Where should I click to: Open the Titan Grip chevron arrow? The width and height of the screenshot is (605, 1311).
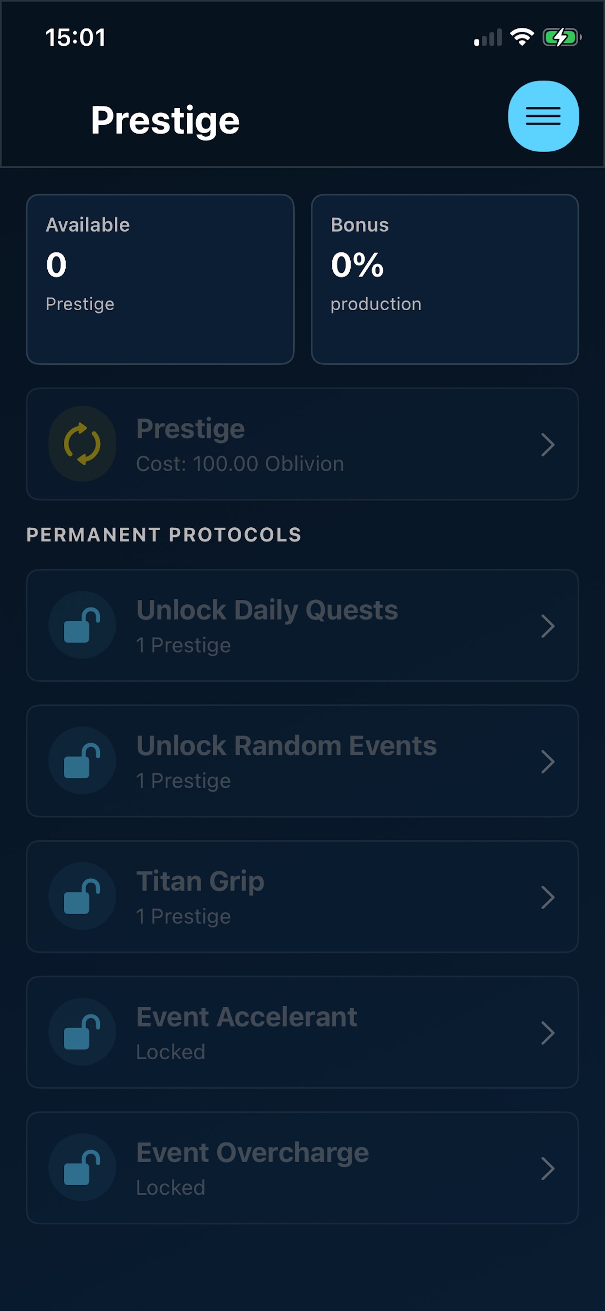pyautogui.click(x=548, y=897)
